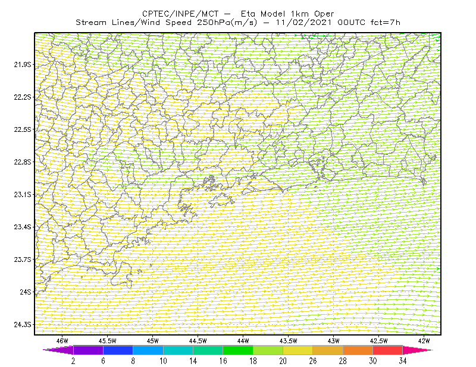The image size is (476, 367).
Task: Click the title line 'CPTEC/INPE/MCT – Eta Model 1km Oper'
Action: click(238, 14)
